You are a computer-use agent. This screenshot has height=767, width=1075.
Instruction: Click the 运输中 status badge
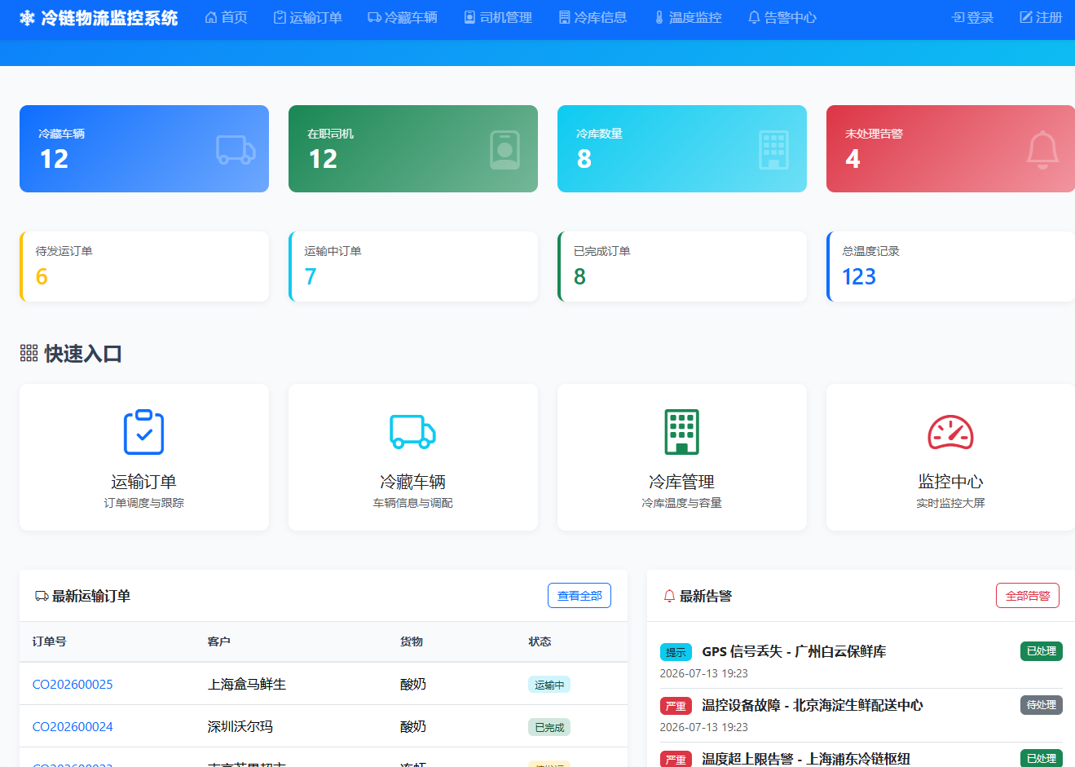[x=549, y=685]
